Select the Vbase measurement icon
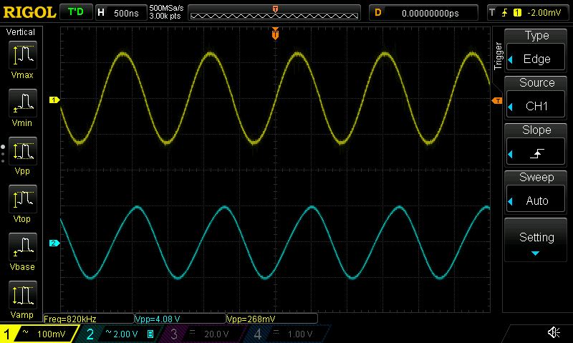The width and height of the screenshot is (573, 343). [22, 247]
